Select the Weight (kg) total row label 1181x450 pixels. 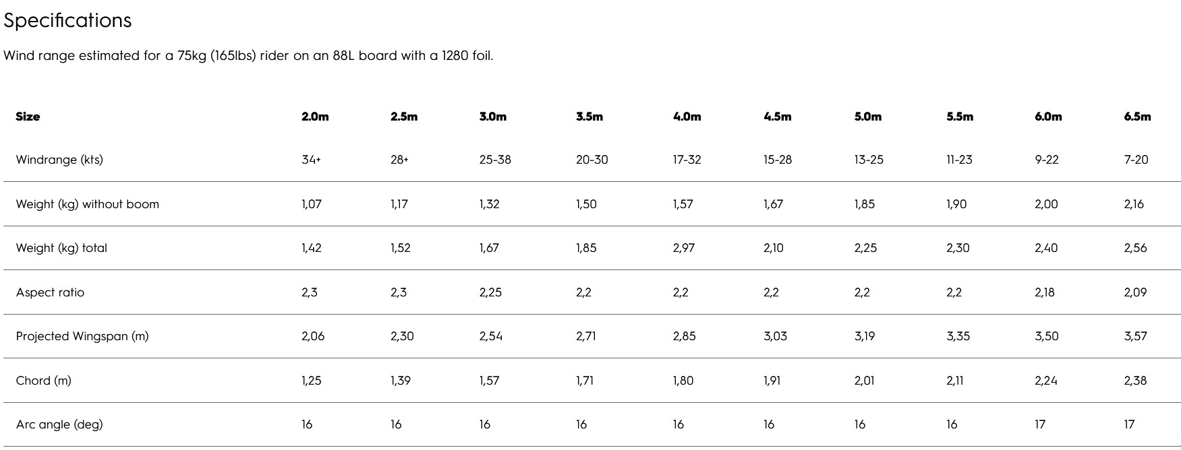pyautogui.click(x=61, y=248)
